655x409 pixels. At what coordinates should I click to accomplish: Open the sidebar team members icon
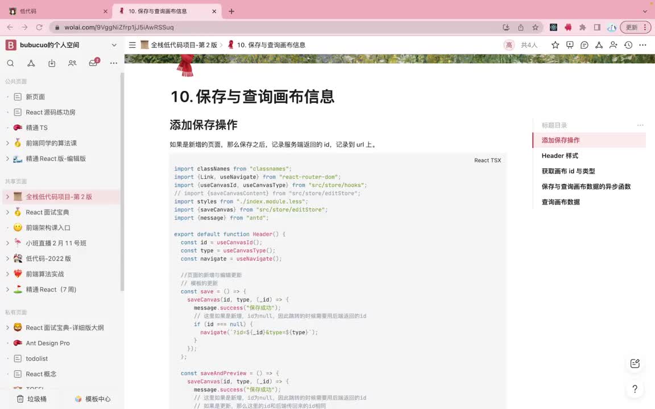click(72, 63)
